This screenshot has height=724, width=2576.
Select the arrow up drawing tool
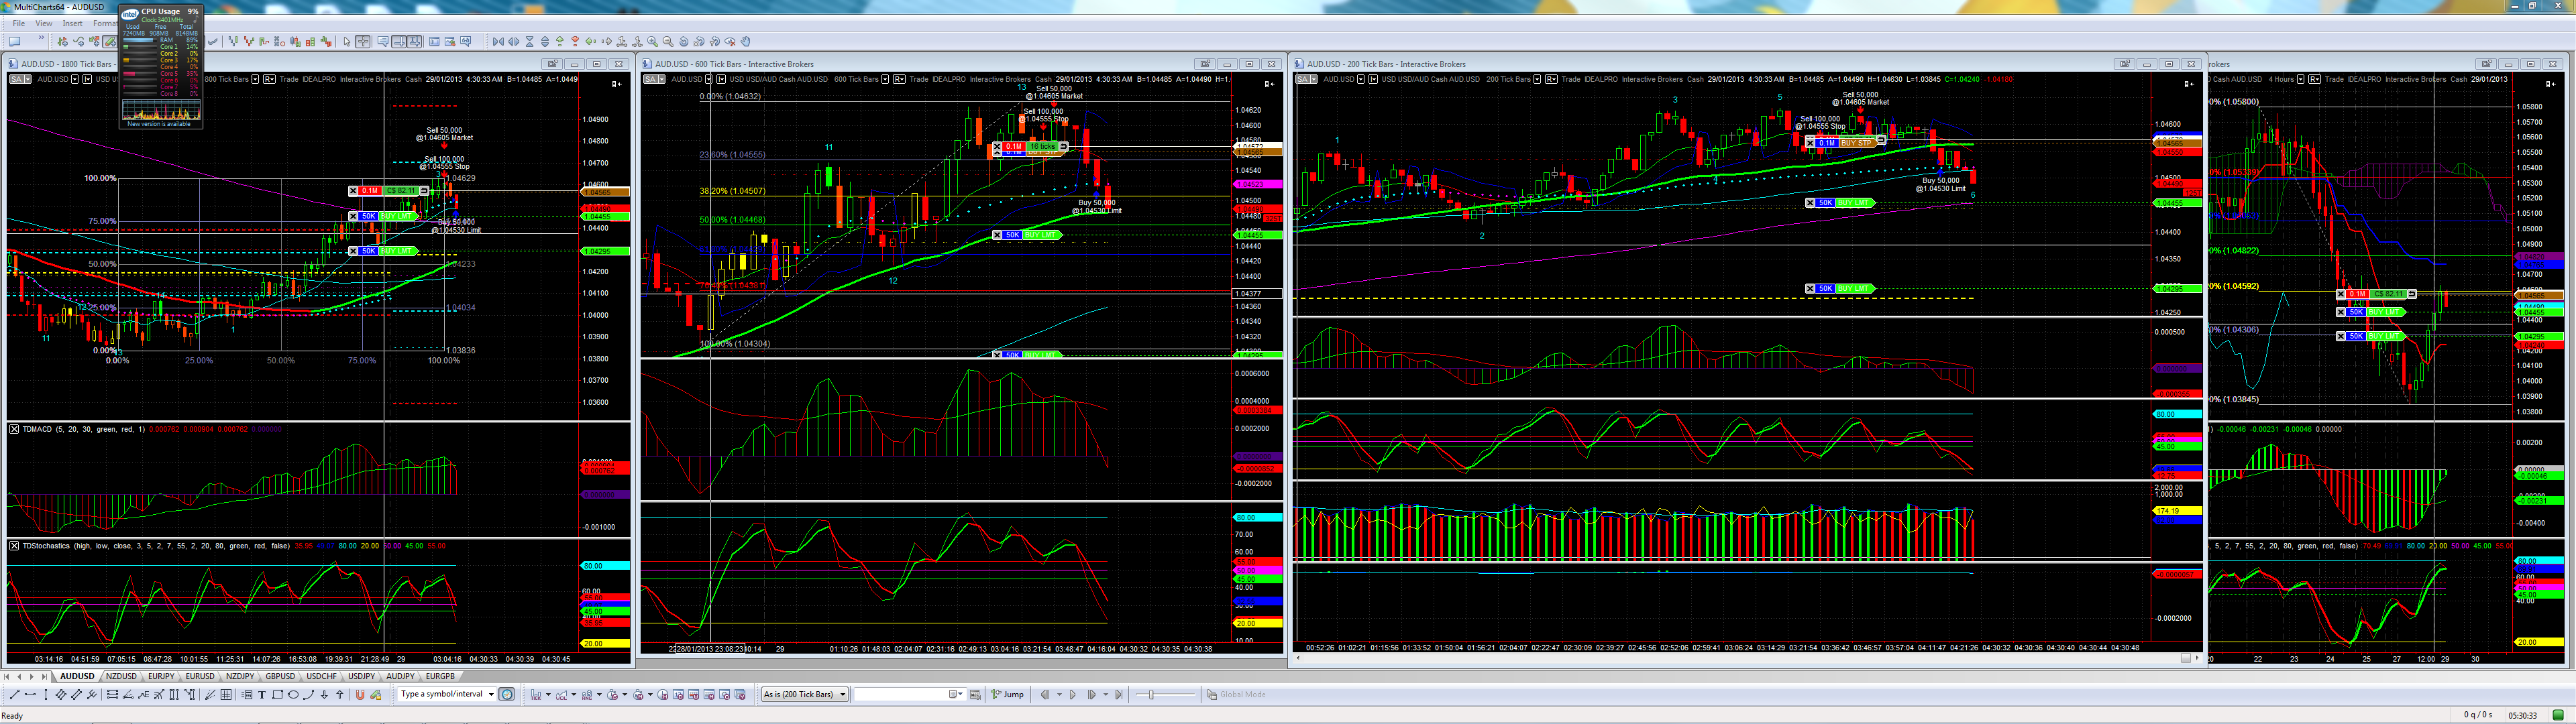click(x=339, y=694)
